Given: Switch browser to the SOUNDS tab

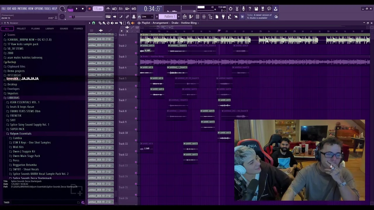Looking at the screenshot, I should tap(64, 29).
